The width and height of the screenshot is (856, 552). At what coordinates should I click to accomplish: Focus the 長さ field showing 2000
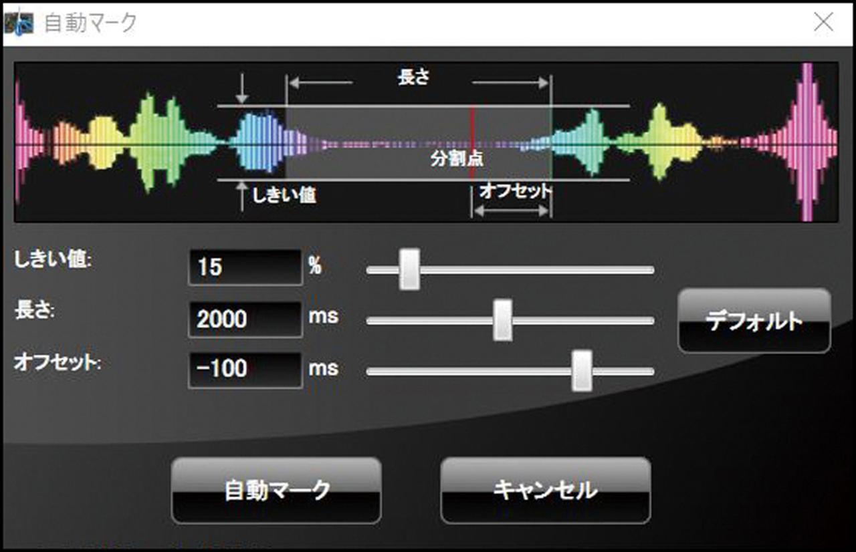tap(245, 319)
